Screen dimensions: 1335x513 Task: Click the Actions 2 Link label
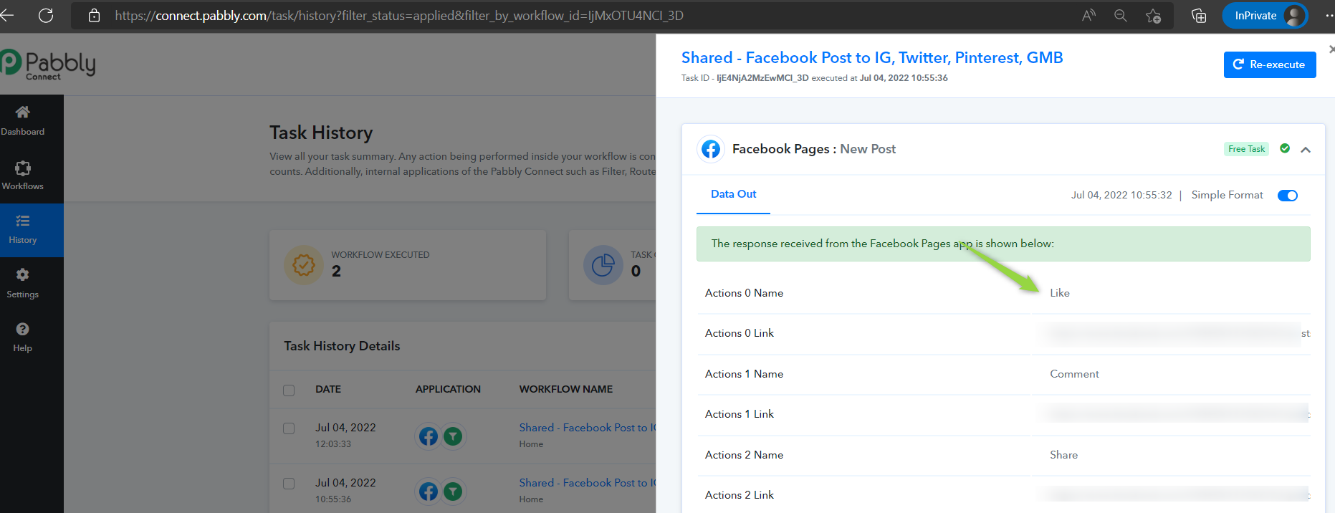point(740,495)
